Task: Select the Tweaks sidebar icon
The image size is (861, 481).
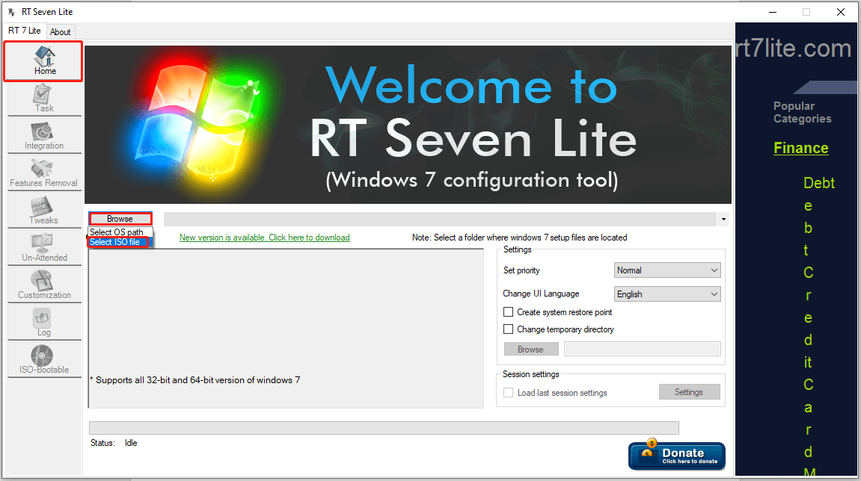Action: coord(44,211)
